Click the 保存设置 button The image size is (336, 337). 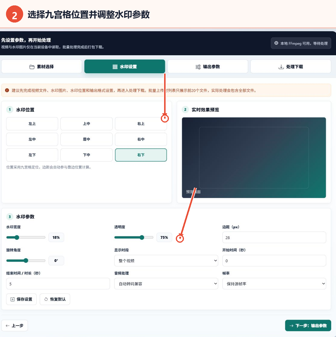pyautogui.click(x=21, y=299)
